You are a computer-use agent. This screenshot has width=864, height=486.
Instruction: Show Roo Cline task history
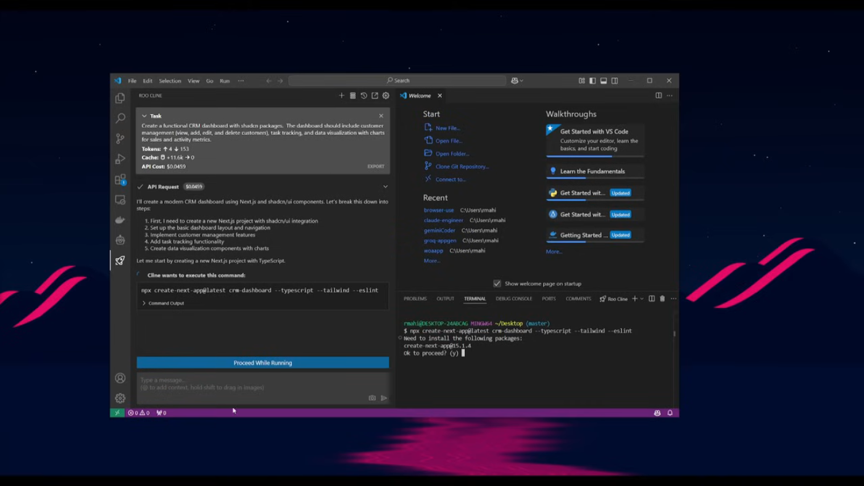pyautogui.click(x=363, y=96)
